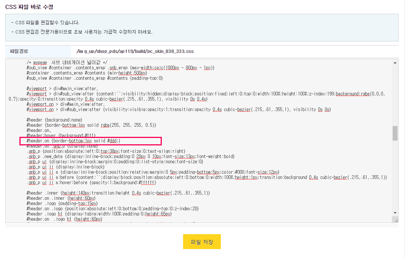Screen dimensions: 405x258
Task: Click the mypage 서브 네비게이션 comment line
Action: [67, 62]
